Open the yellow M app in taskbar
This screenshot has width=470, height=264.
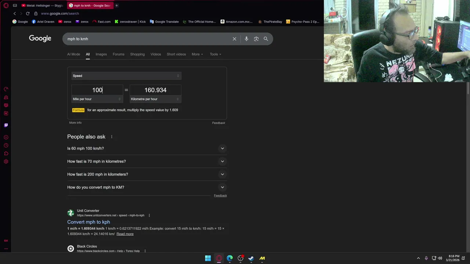[x=262, y=258]
